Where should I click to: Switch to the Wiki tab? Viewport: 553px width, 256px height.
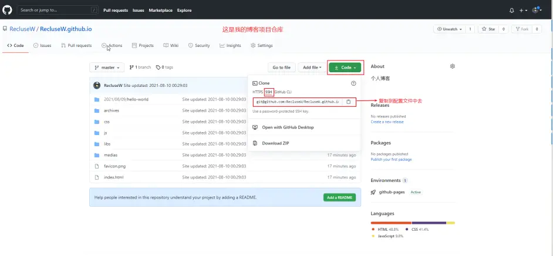point(171,45)
